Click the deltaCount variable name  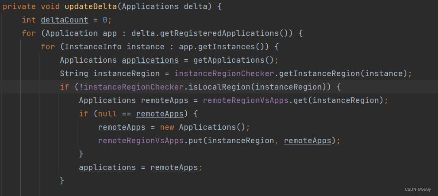[x=65, y=20]
